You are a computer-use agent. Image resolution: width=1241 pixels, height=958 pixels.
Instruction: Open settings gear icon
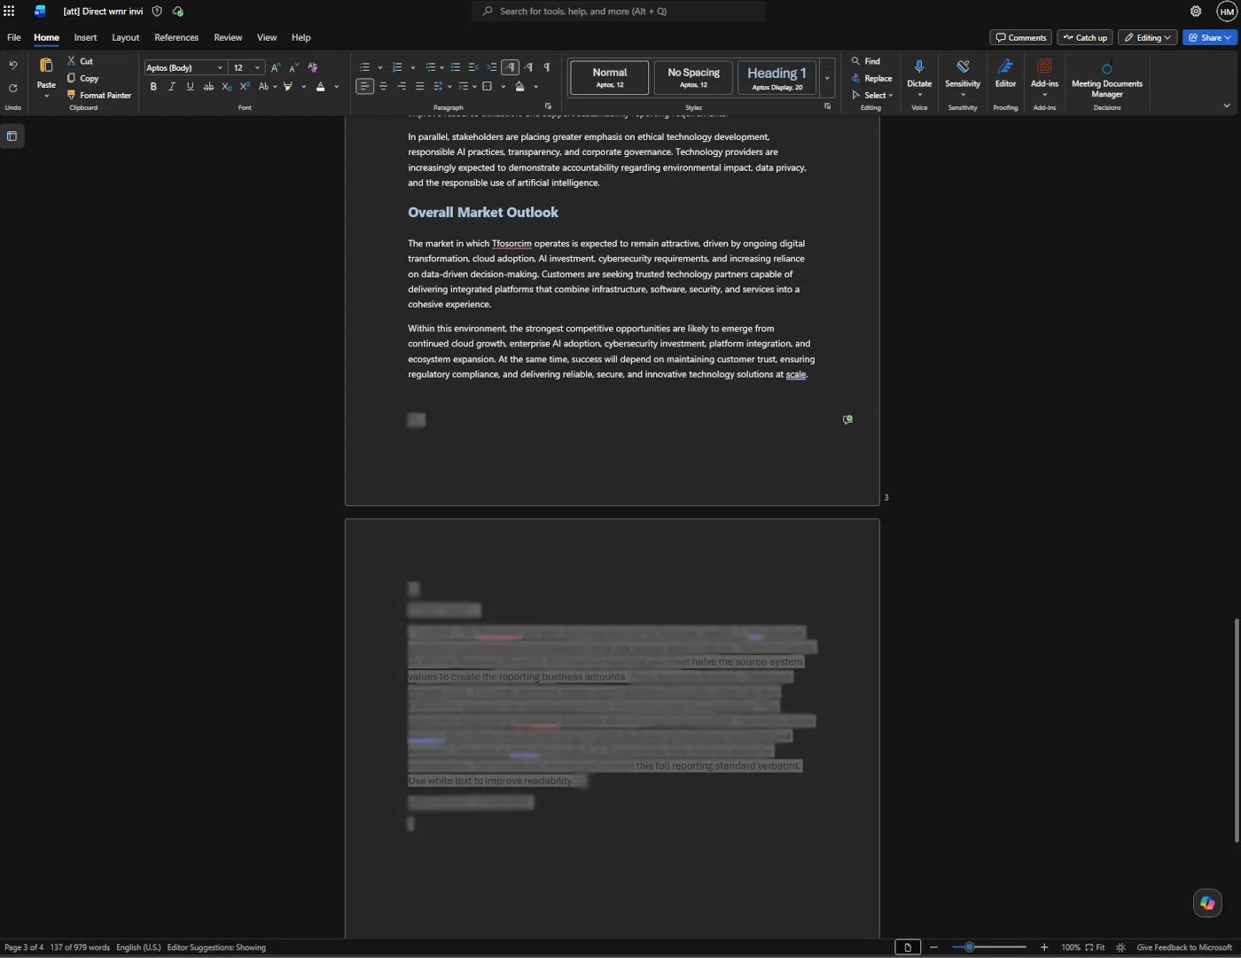pyautogui.click(x=1196, y=12)
